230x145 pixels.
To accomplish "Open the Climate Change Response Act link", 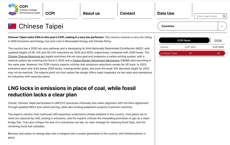I will pyautogui.click(x=26, y=56).
